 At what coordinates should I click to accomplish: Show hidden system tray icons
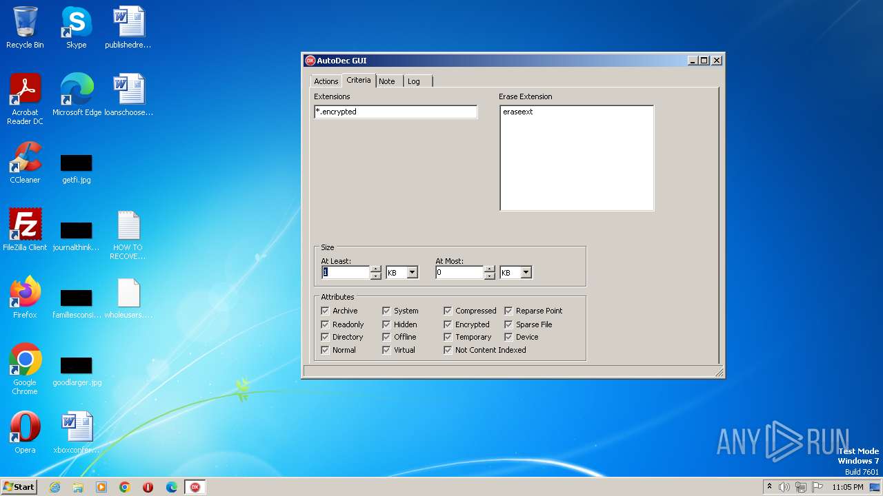(769, 486)
